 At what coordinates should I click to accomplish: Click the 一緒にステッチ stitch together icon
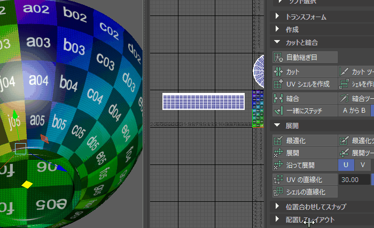[x=278, y=111]
